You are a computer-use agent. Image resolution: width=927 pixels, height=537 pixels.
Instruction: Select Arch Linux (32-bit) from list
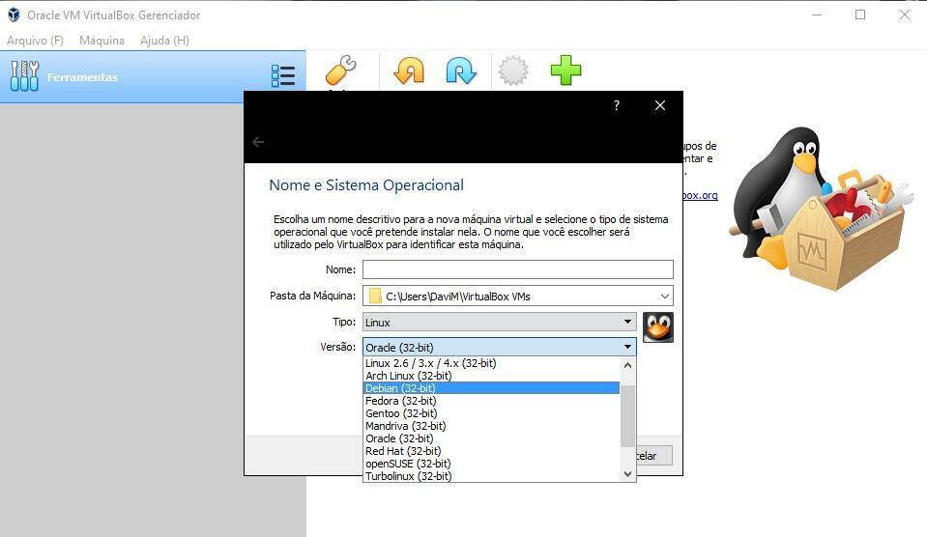(491, 376)
